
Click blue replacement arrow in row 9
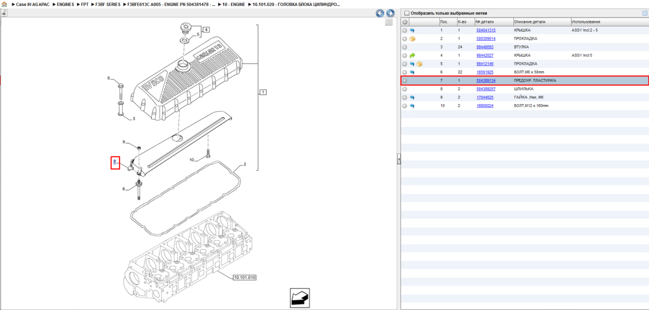412,98
